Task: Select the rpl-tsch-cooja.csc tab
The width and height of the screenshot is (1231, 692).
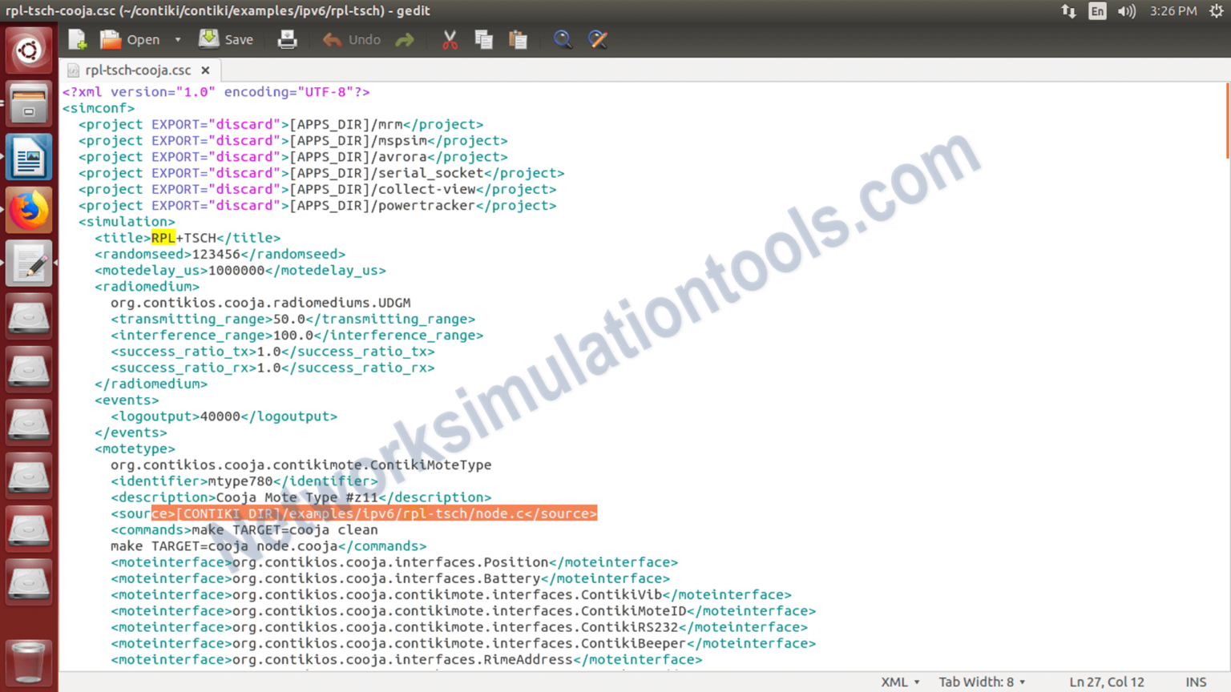Action: point(136,70)
